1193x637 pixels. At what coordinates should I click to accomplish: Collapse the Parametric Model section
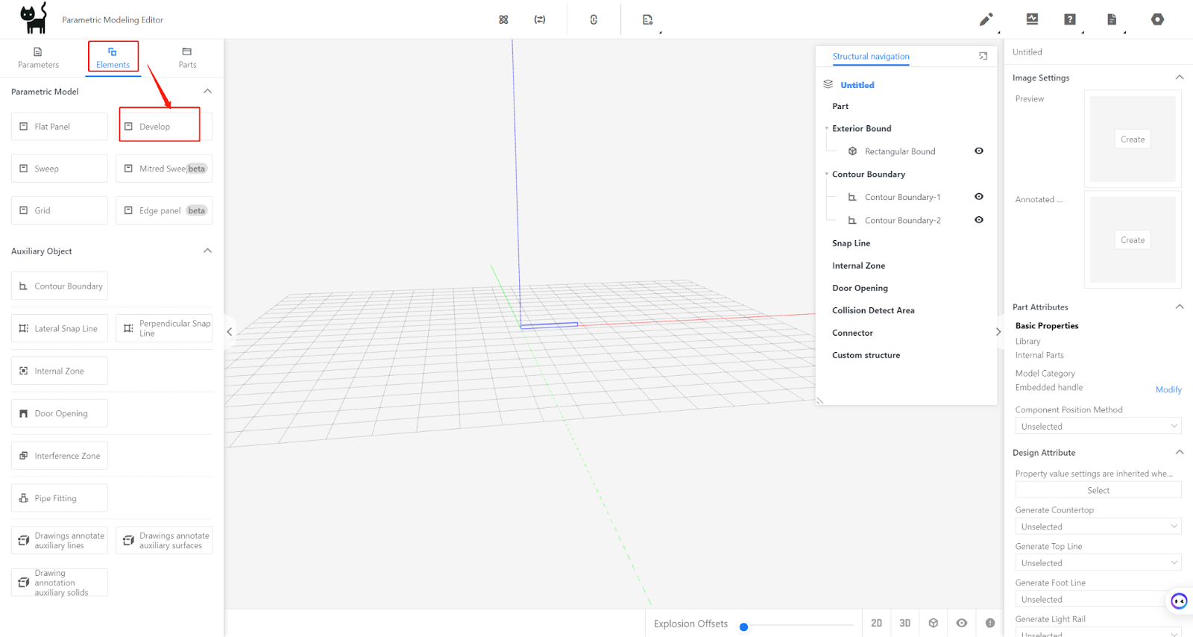(207, 92)
